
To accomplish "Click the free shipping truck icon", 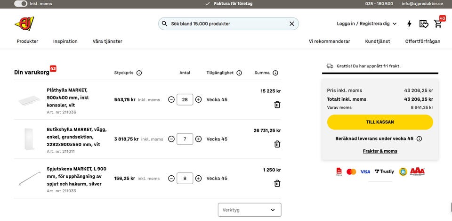I will click(x=330, y=66).
